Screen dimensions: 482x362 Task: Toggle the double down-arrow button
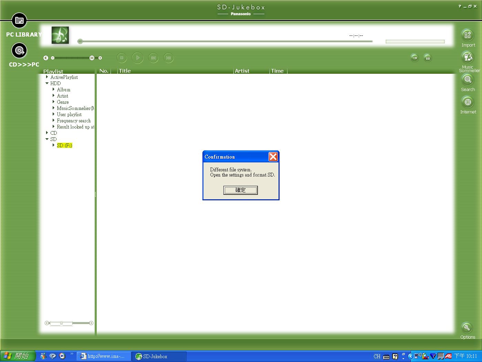[427, 58]
